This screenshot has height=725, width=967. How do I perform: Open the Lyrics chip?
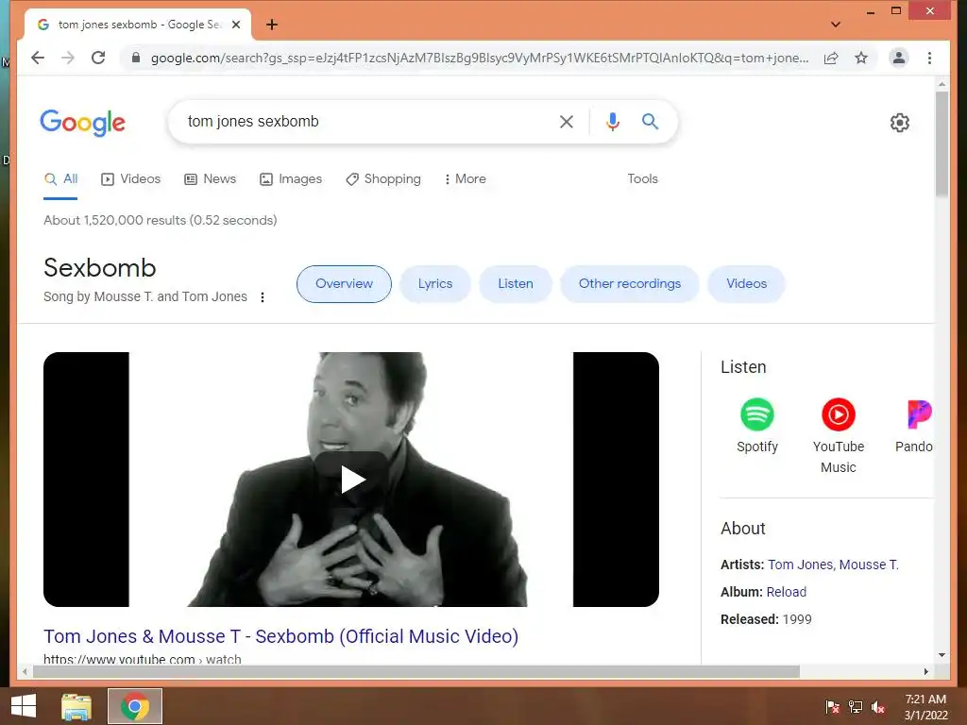coord(435,283)
